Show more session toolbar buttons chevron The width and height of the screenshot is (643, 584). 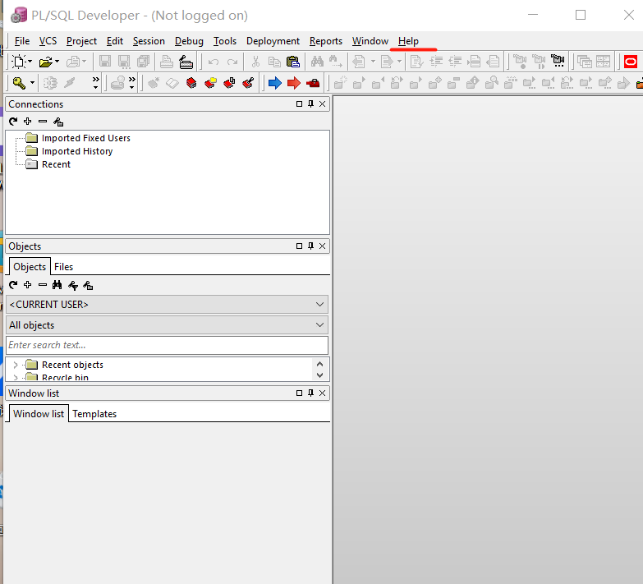point(95,82)
